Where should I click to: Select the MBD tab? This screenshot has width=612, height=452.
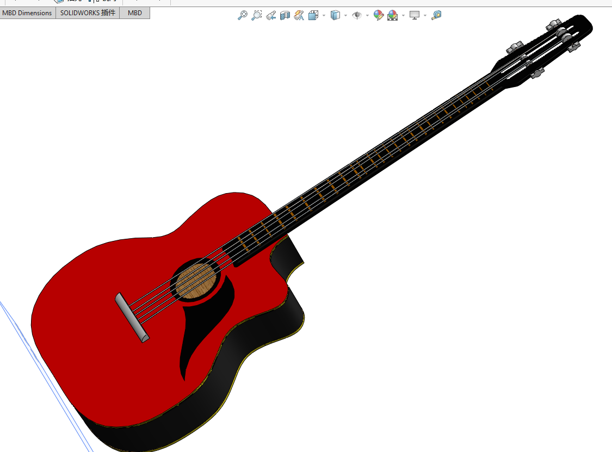(135, 13)
